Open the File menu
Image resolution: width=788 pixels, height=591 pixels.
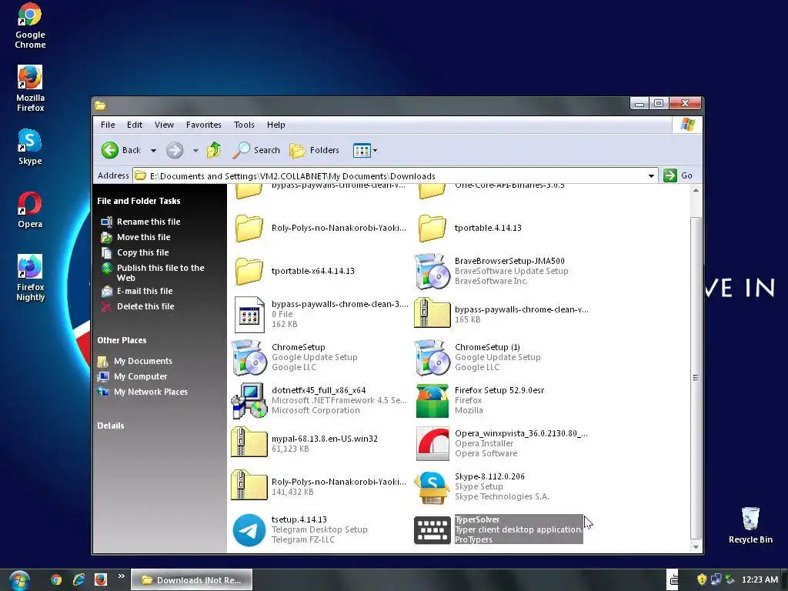(108, 125)
